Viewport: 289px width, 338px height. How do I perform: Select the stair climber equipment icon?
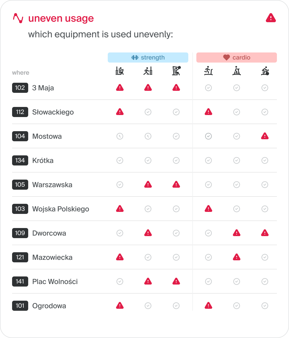click(x=237, y=71)
